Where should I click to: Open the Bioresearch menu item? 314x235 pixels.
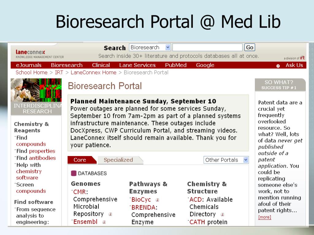click(x=67, y=65)
